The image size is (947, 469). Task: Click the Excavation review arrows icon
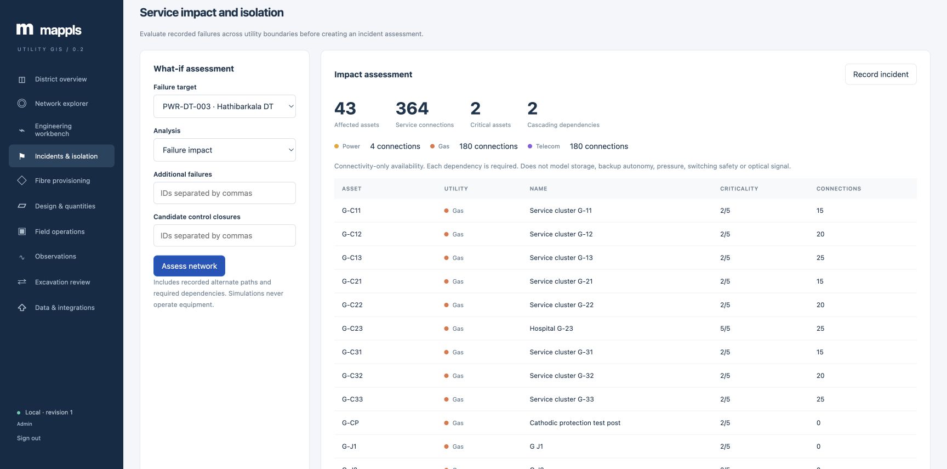tap(22, 282)
